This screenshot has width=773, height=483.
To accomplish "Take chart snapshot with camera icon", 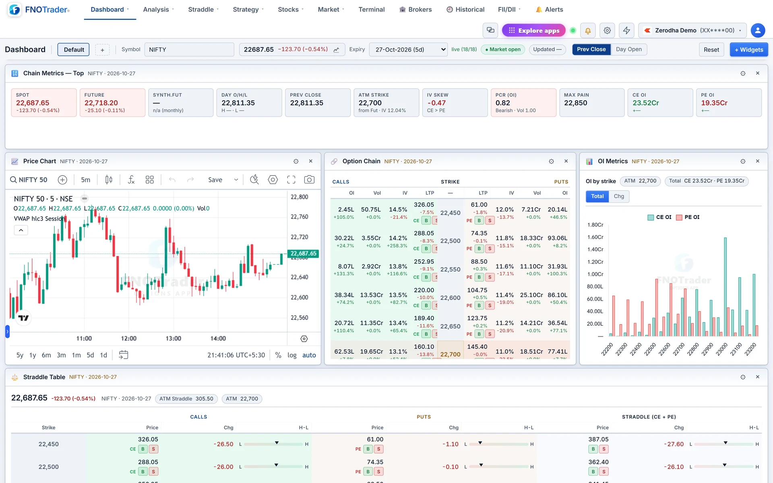I will click(309, 180).
